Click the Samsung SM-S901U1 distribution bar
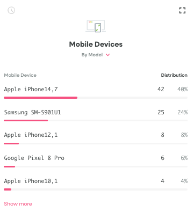194x212 pixels. click(96, 121)
